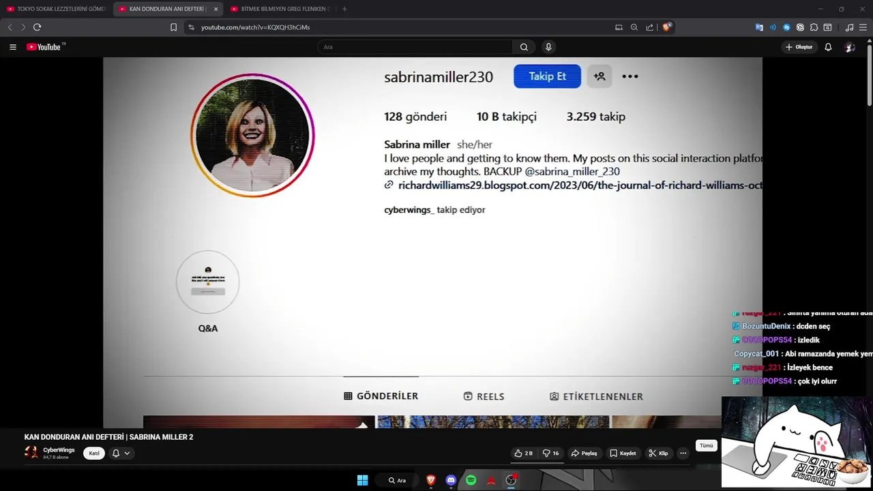Viewport: 873px width, 491px height.
Task: Click the YouTube search magnifier button
Action: tap(524, 47)
